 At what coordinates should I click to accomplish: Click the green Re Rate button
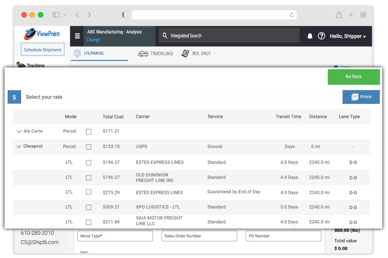(354, 77)
